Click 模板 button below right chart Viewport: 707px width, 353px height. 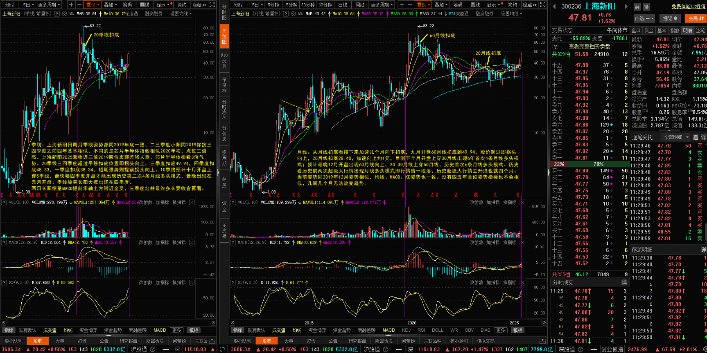518,330
